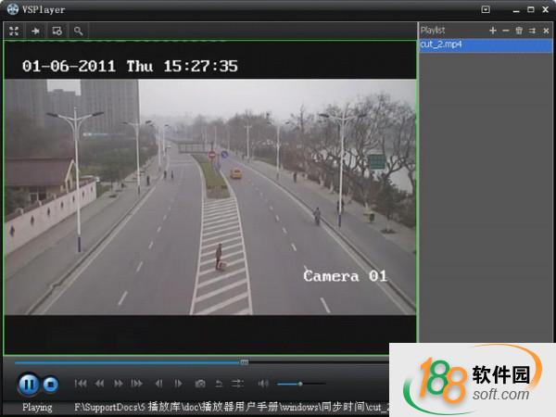Screen dimensions: 556x417
Task: Adjust the volume slider
Action: pyautogui.click(x=300, y=384)
